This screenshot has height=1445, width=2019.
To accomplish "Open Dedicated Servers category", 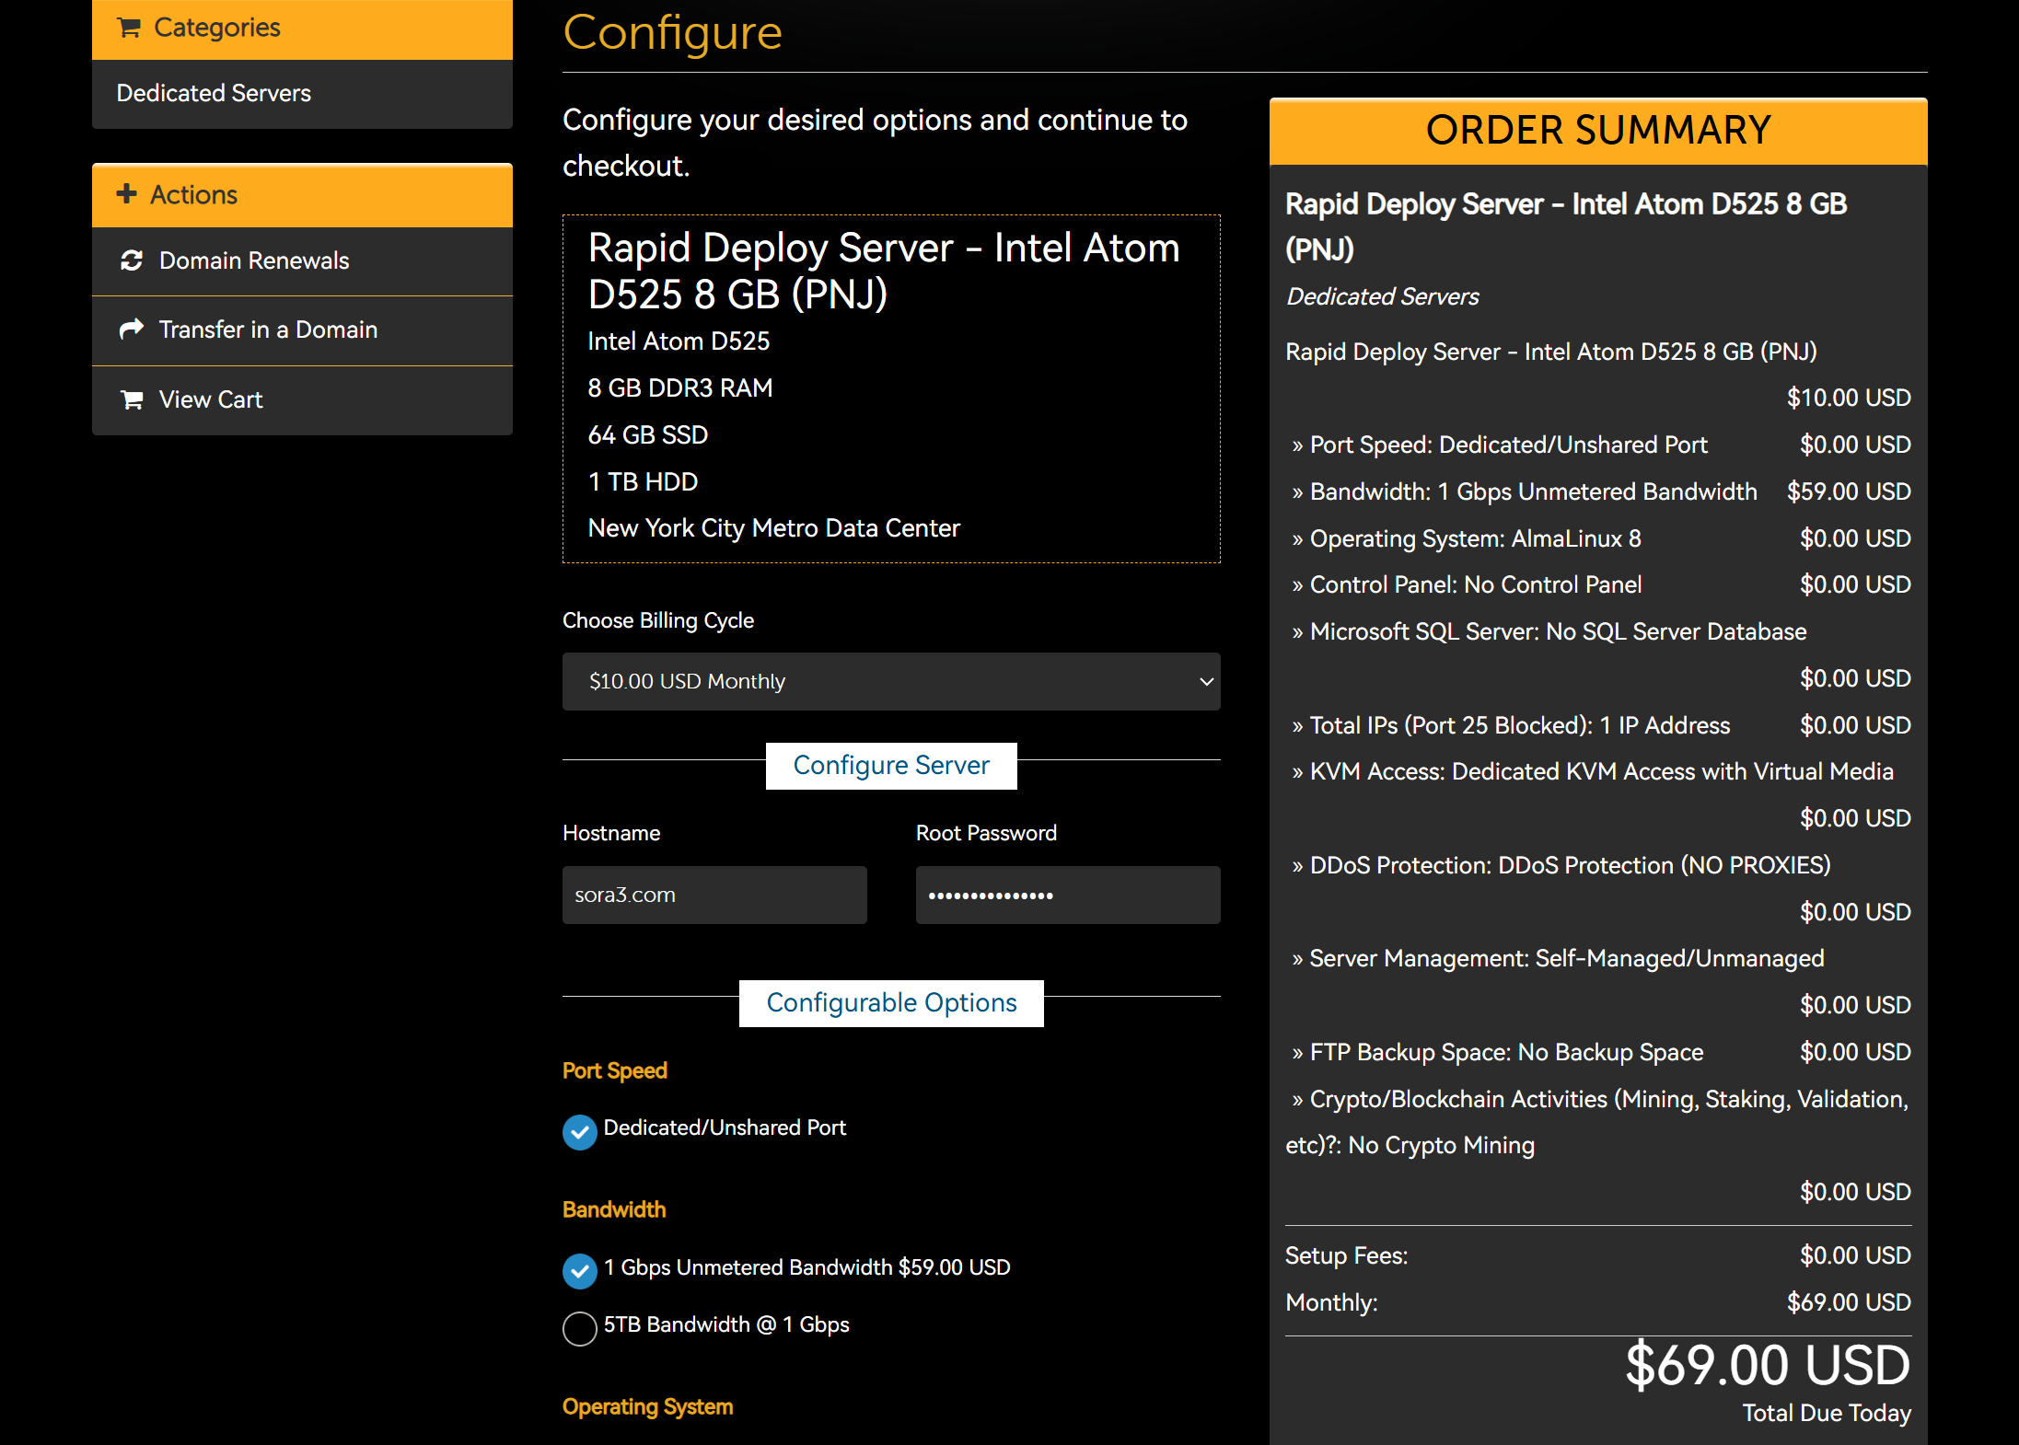I will tap(214, 93).
